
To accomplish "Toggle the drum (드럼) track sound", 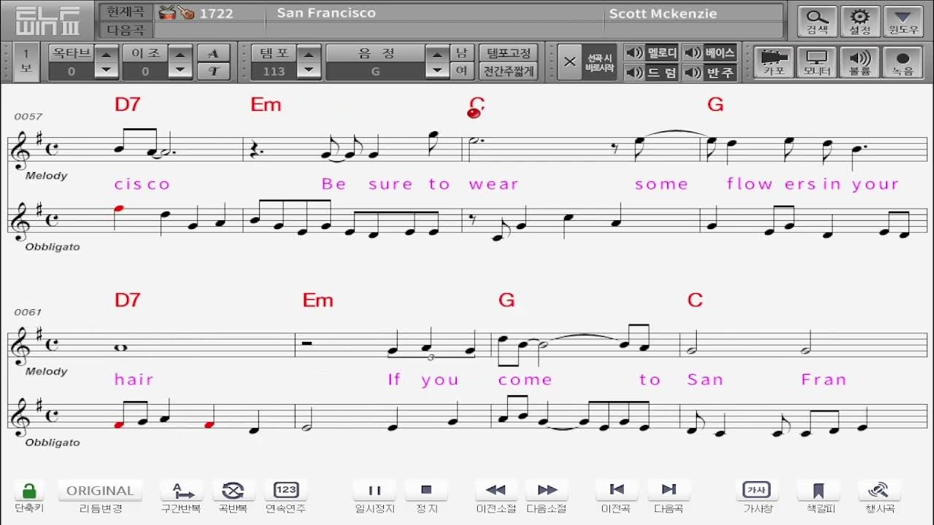I will click(x=652, y=72).
